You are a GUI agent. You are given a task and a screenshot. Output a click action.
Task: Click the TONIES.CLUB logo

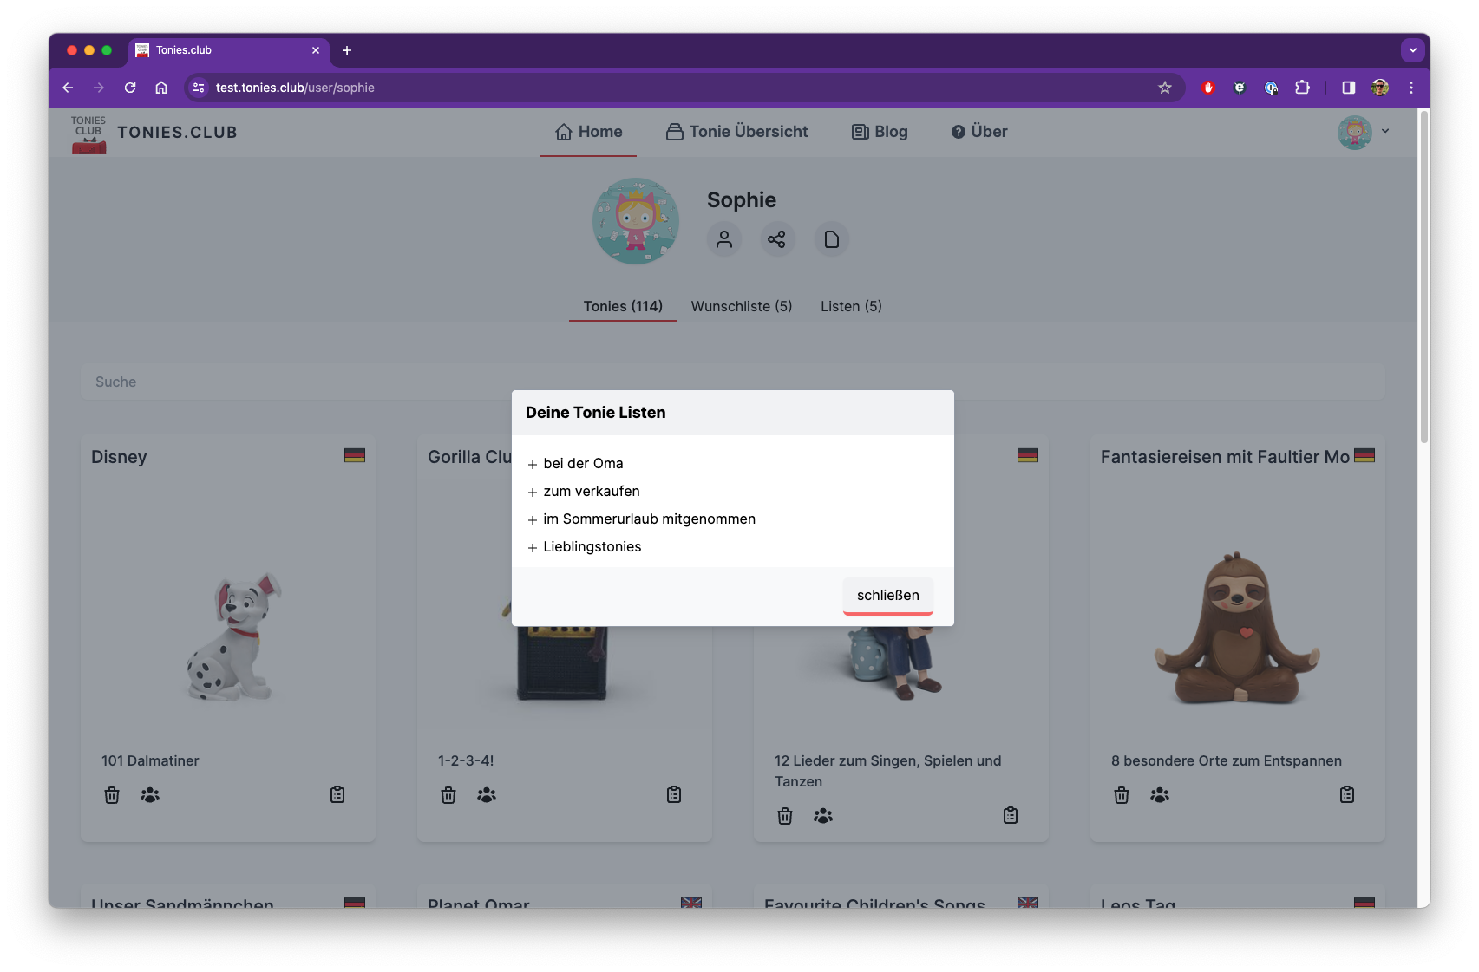154,133
